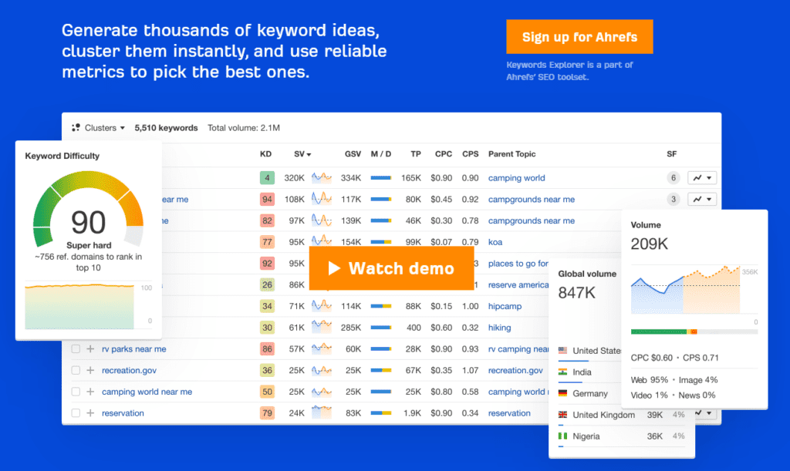Play the Watch demo video

coord(391,268)
